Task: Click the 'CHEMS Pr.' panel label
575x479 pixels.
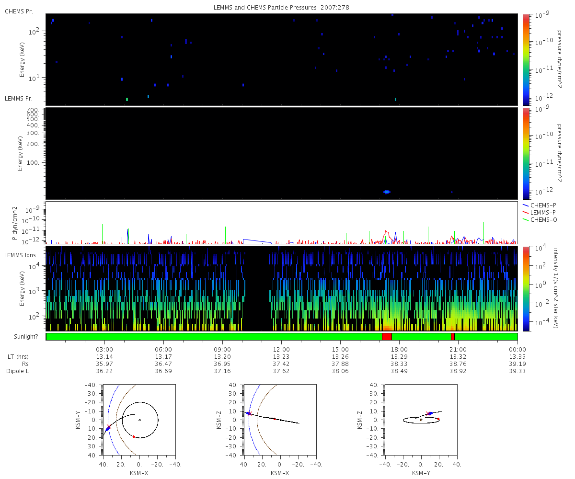Action: tap(19, 11)
